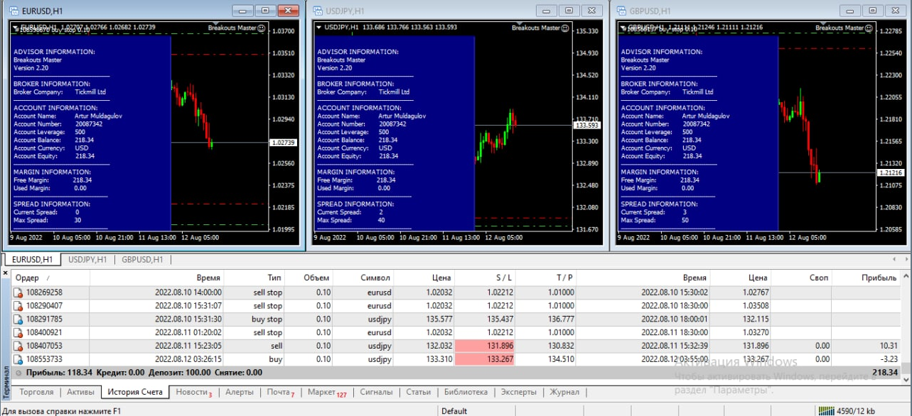
Task: Click the highlighted S/L cell 133.267
Action: click(x=484, y=359)
